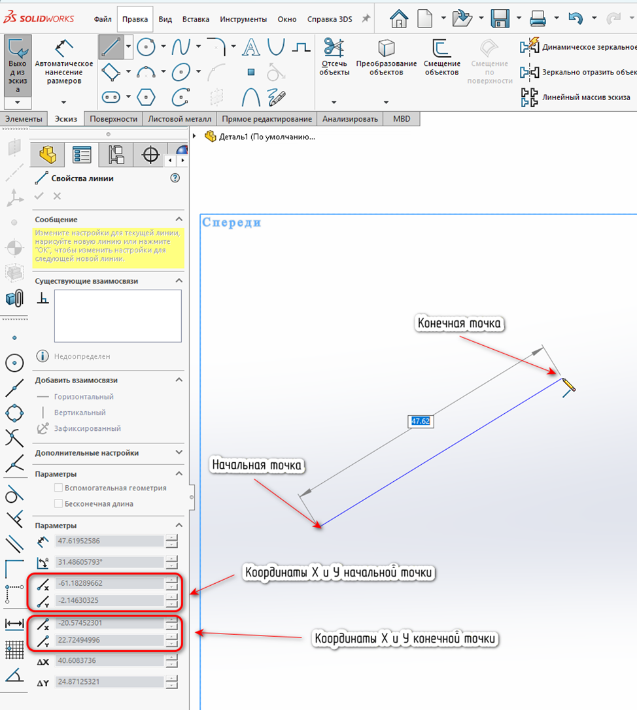Open the ConfigurationManager tab
Image resolution: width=637 pixels, height=710 pixels.
[x=116, y=155]
